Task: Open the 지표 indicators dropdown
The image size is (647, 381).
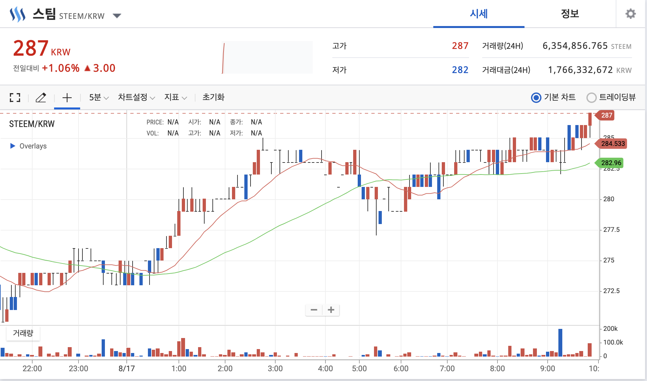Action: (175, 97)
